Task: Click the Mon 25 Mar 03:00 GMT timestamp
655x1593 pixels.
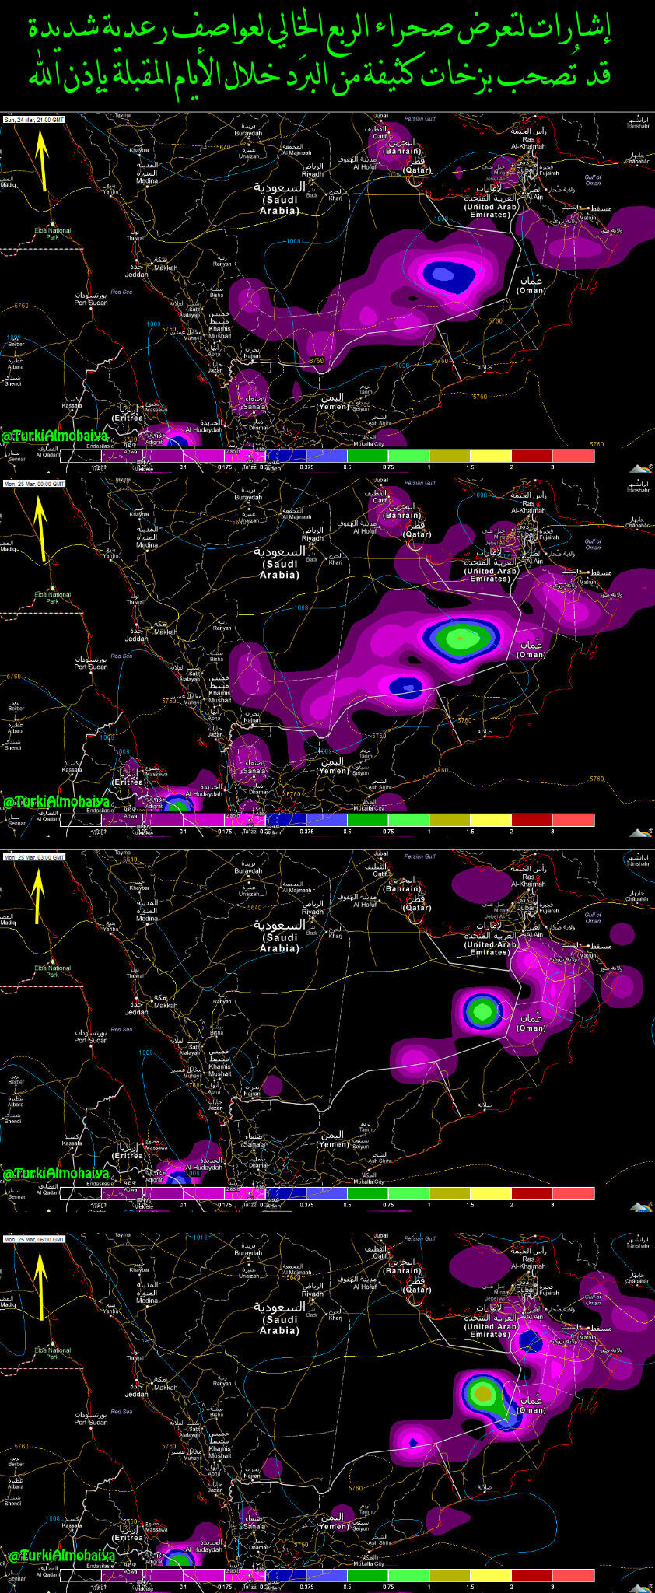Action: tap(33, 857)
